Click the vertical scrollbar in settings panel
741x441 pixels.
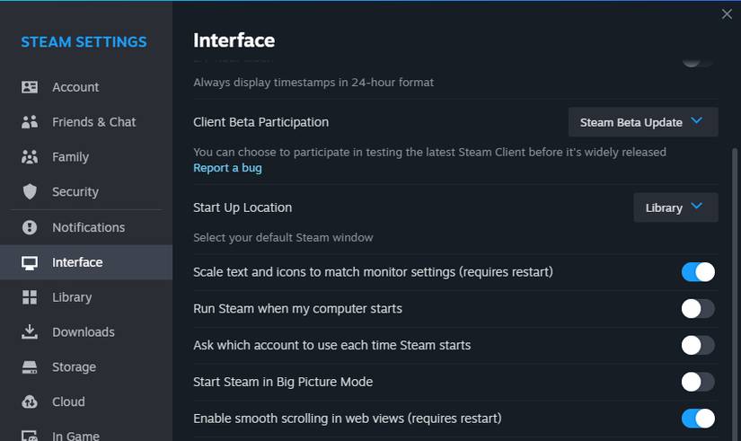click(x=736, y=269)
